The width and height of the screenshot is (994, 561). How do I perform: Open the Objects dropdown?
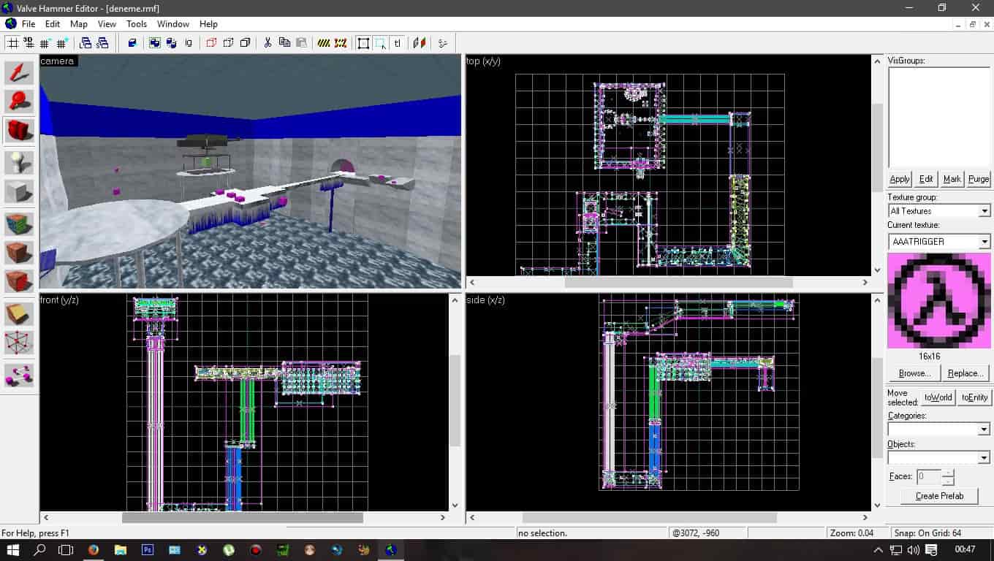tap(984, 457)
